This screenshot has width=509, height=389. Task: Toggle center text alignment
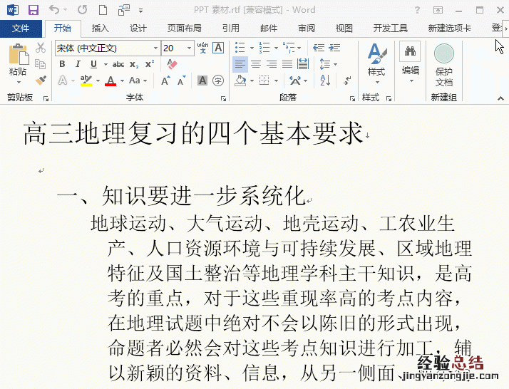[x=256, y=64]
